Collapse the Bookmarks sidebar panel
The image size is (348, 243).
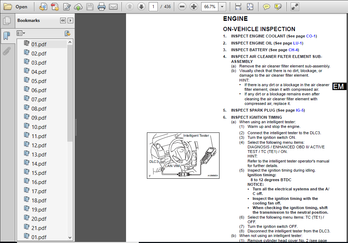click(63, 20)
